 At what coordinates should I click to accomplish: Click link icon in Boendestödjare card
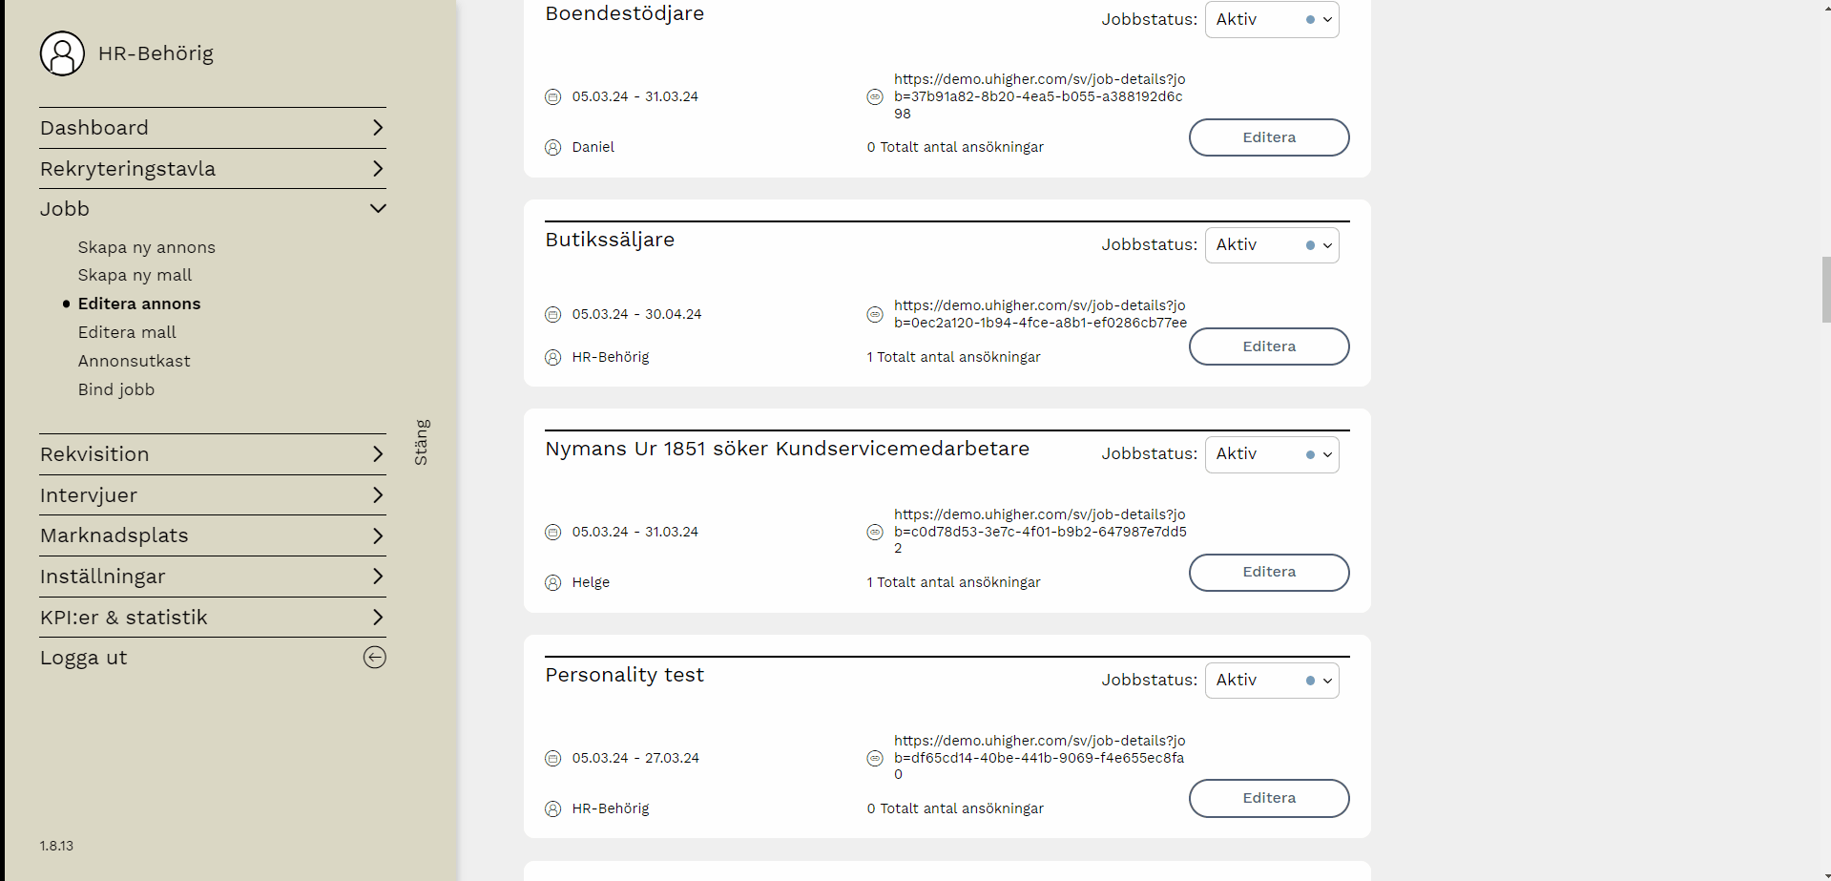874,96
